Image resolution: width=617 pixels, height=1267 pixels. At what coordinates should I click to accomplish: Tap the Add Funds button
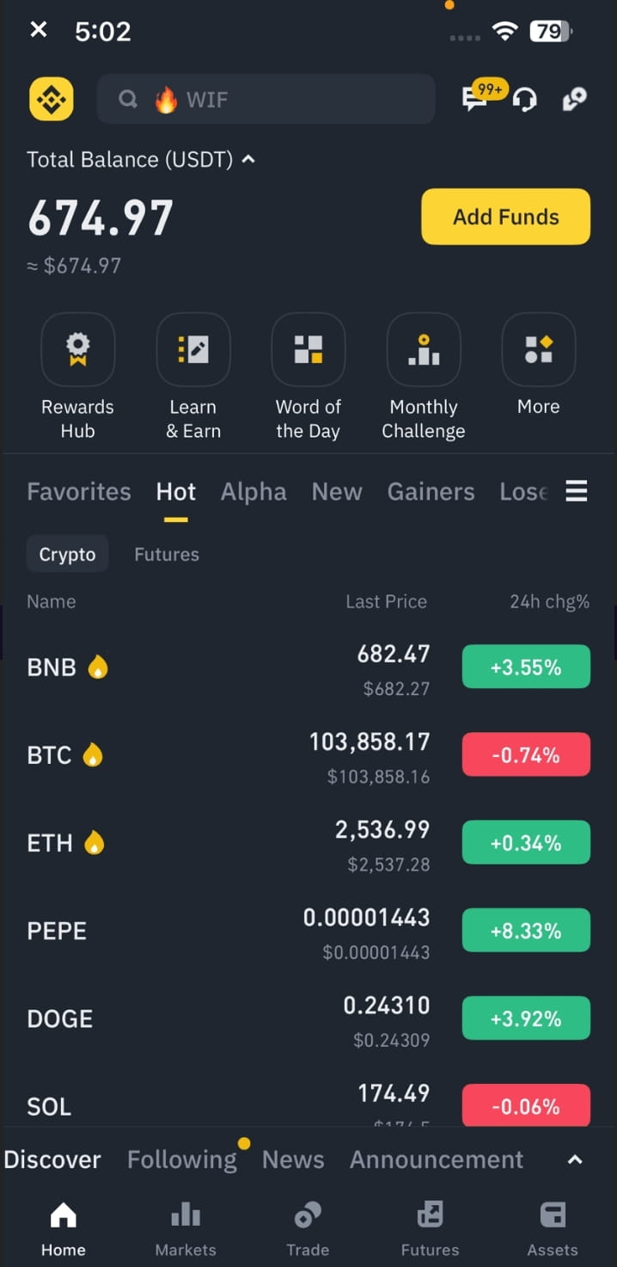click(x=505, y=217)
